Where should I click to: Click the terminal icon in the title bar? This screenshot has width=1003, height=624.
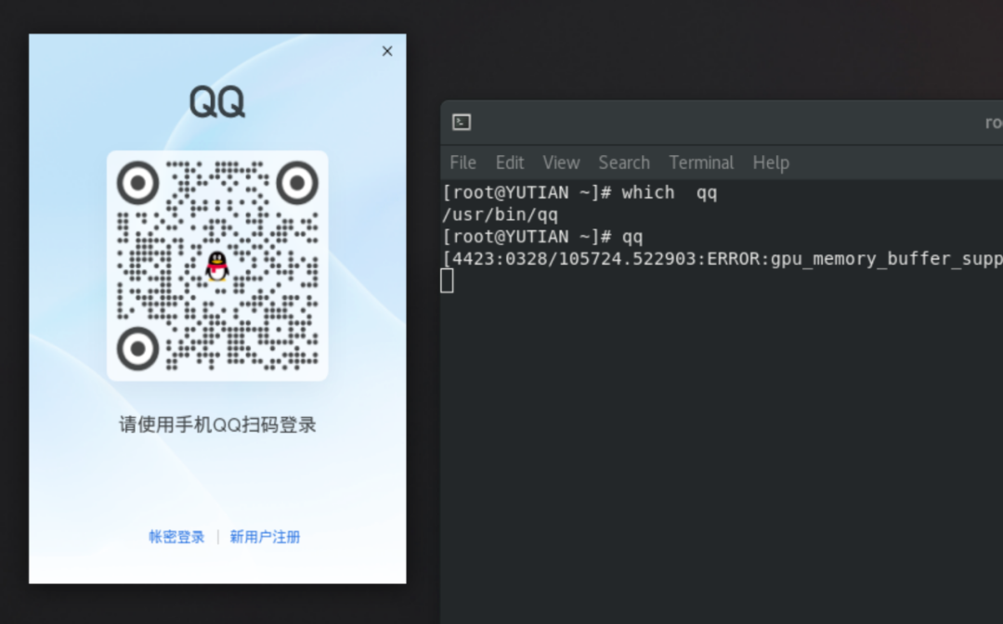[462, 123]
